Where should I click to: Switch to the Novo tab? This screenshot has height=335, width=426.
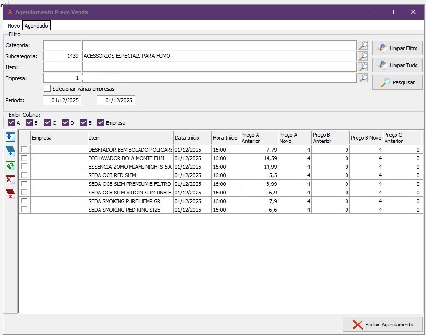[x=14, y=26]
